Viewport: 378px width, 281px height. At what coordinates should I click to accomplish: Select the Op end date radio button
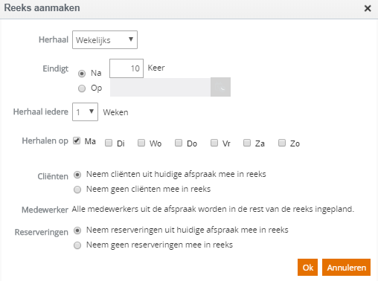click(82, 88)
